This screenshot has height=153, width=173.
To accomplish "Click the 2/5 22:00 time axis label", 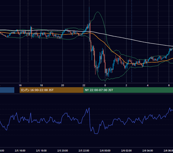I will point(84,150).
